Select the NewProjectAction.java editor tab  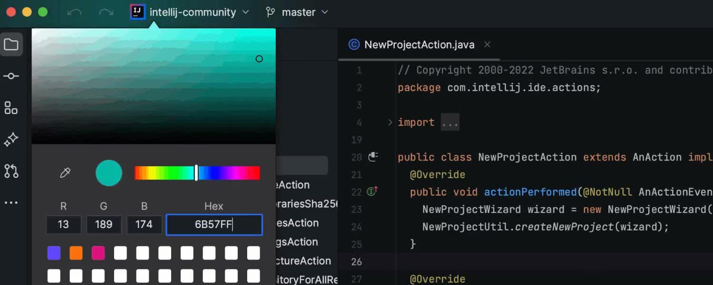coord(418,44)
